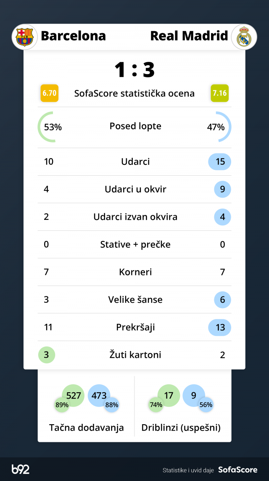
Task: Click the b92 logo
Action: (21, 469)
